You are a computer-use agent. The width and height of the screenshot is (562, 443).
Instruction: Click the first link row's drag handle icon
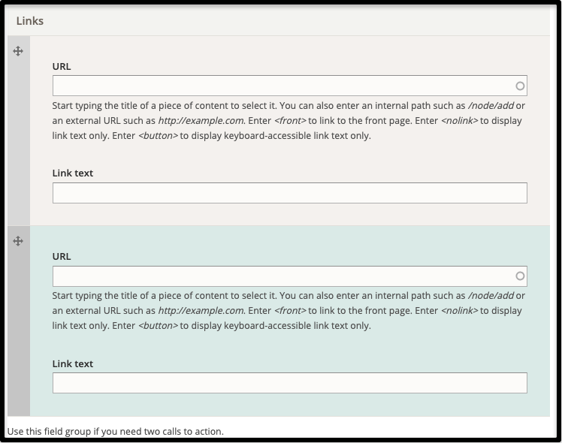(18, 51)
